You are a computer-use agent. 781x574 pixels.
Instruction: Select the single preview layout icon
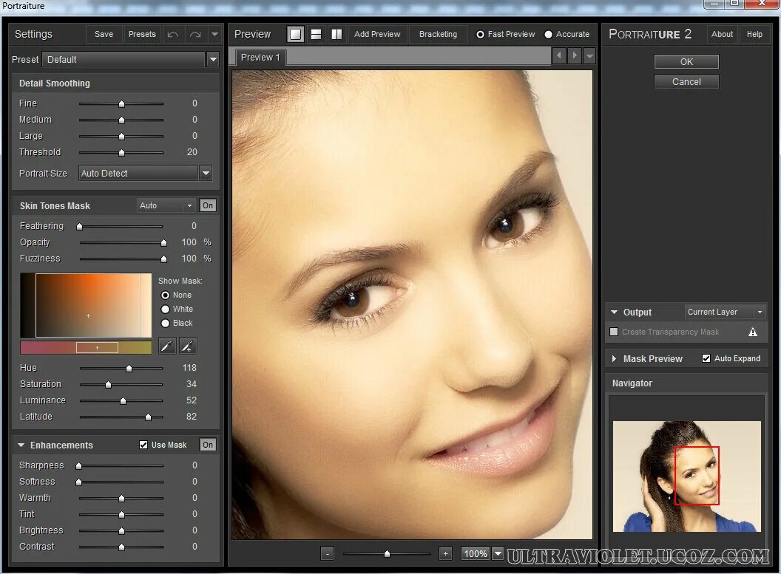tap(295, 34)
